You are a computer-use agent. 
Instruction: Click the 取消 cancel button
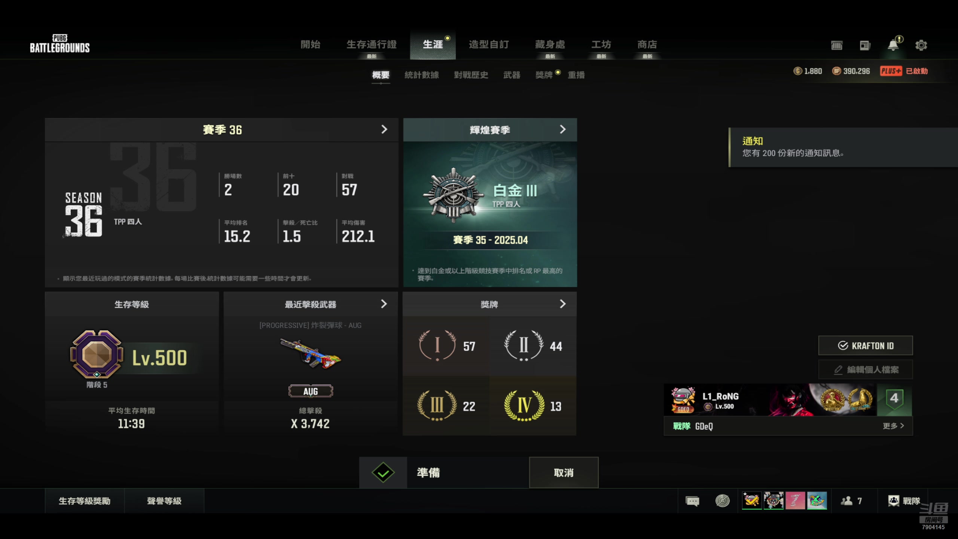564,472
